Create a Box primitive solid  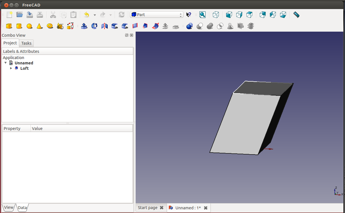pos(9,26)
